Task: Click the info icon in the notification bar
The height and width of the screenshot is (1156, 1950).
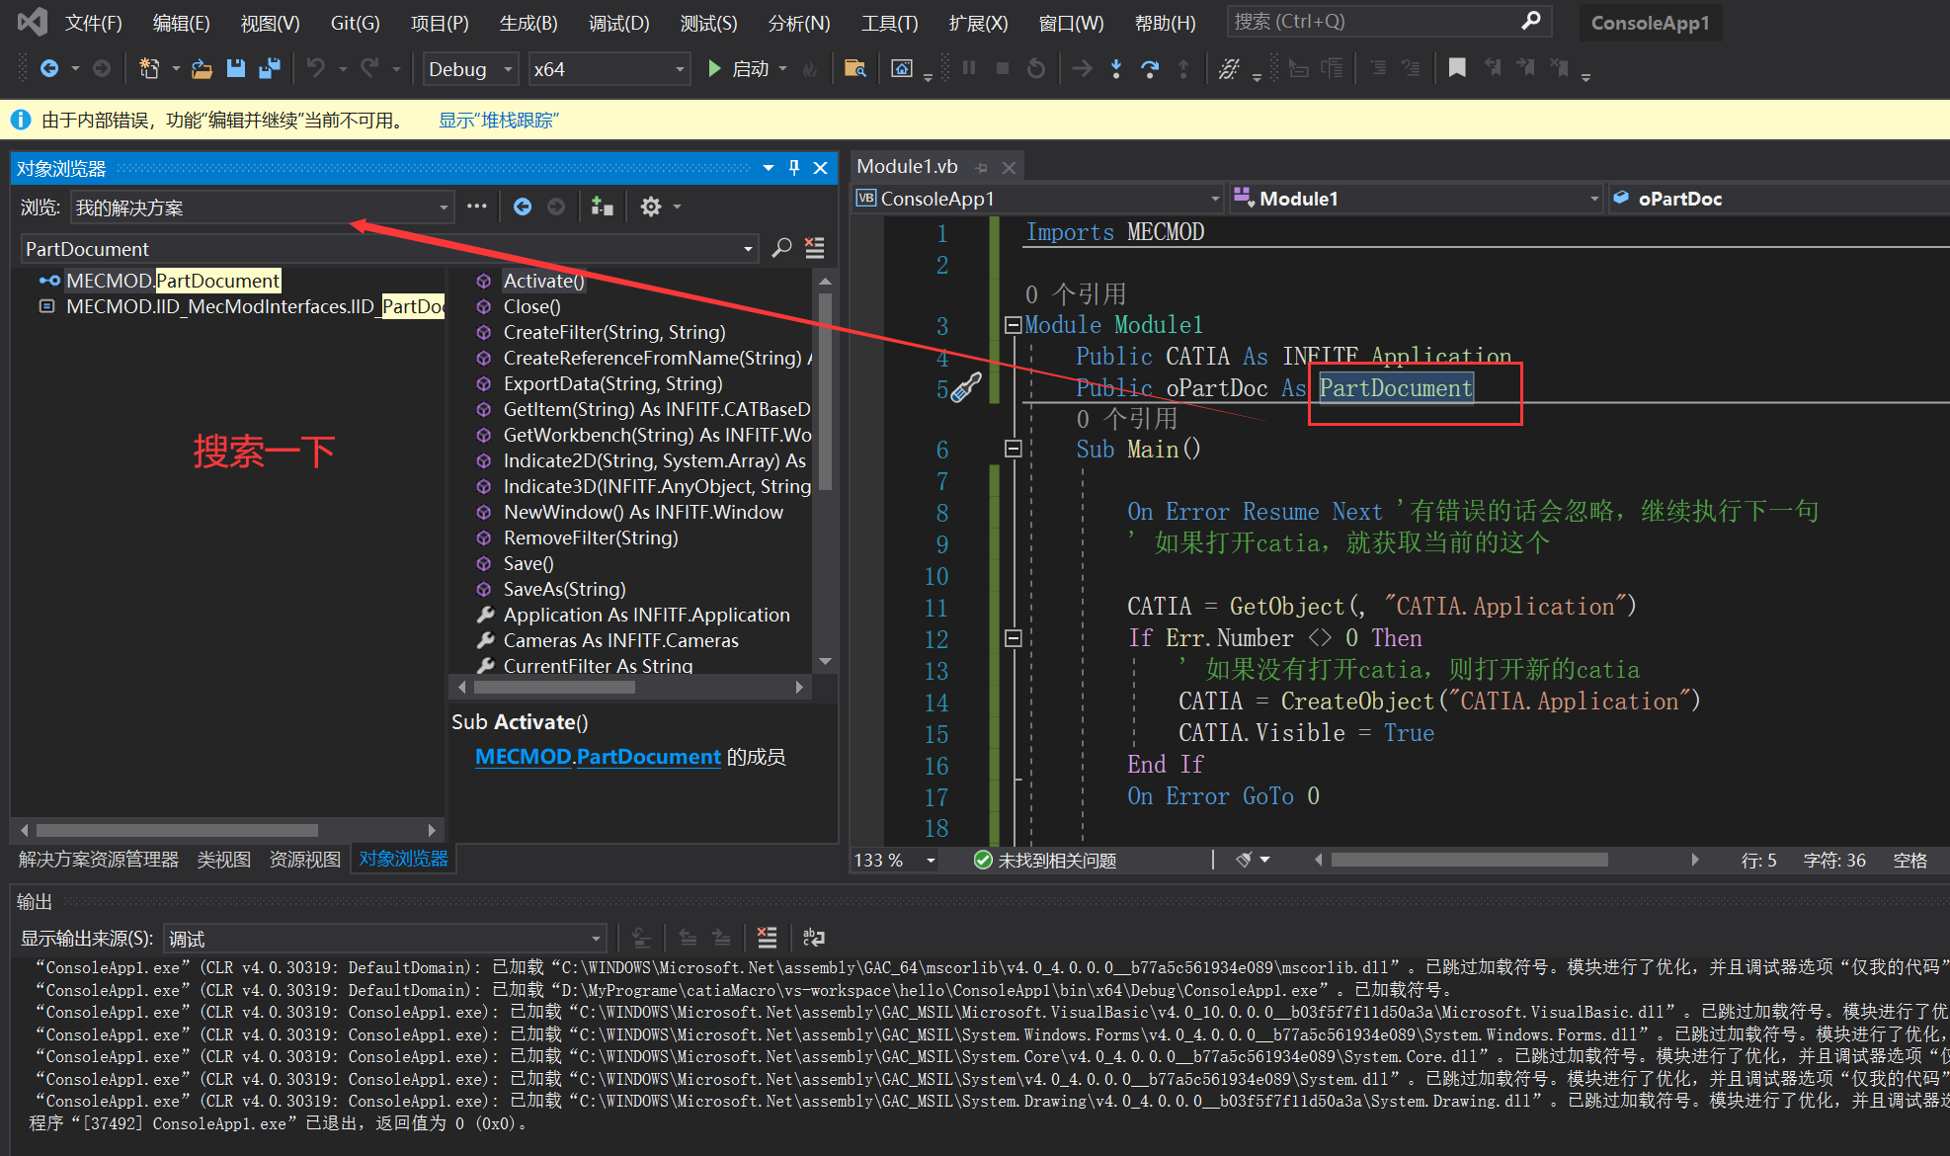Action: tap(20, 120)
